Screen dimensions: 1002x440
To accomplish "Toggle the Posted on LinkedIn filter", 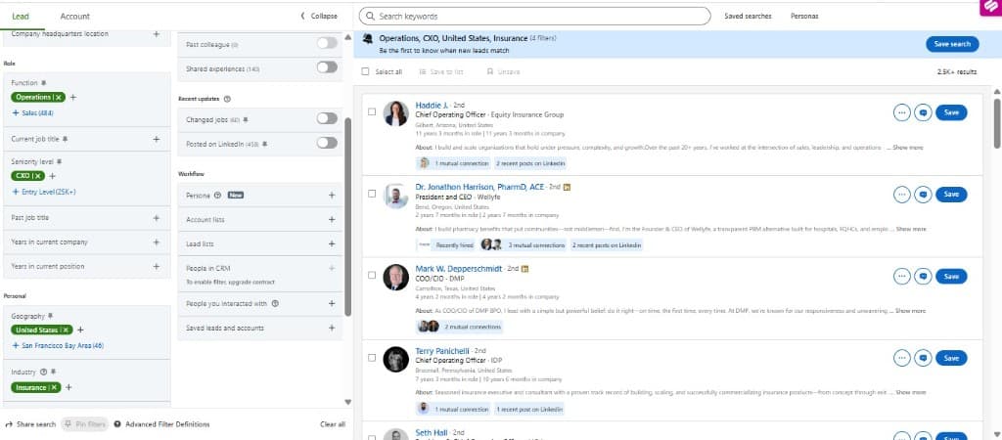I will click(x=327, y=143).
